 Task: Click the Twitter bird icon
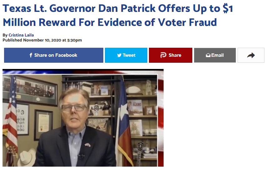click(x=119, y=55)
